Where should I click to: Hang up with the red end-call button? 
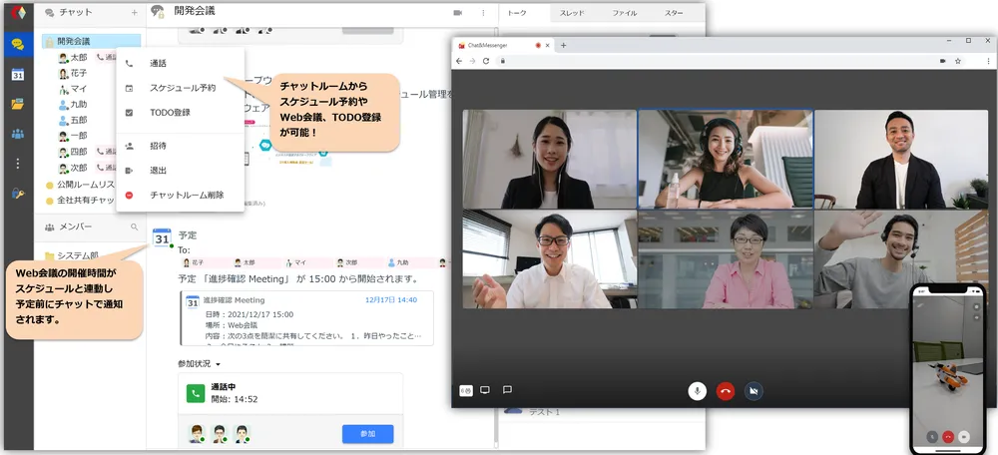[x=726, y=390]
